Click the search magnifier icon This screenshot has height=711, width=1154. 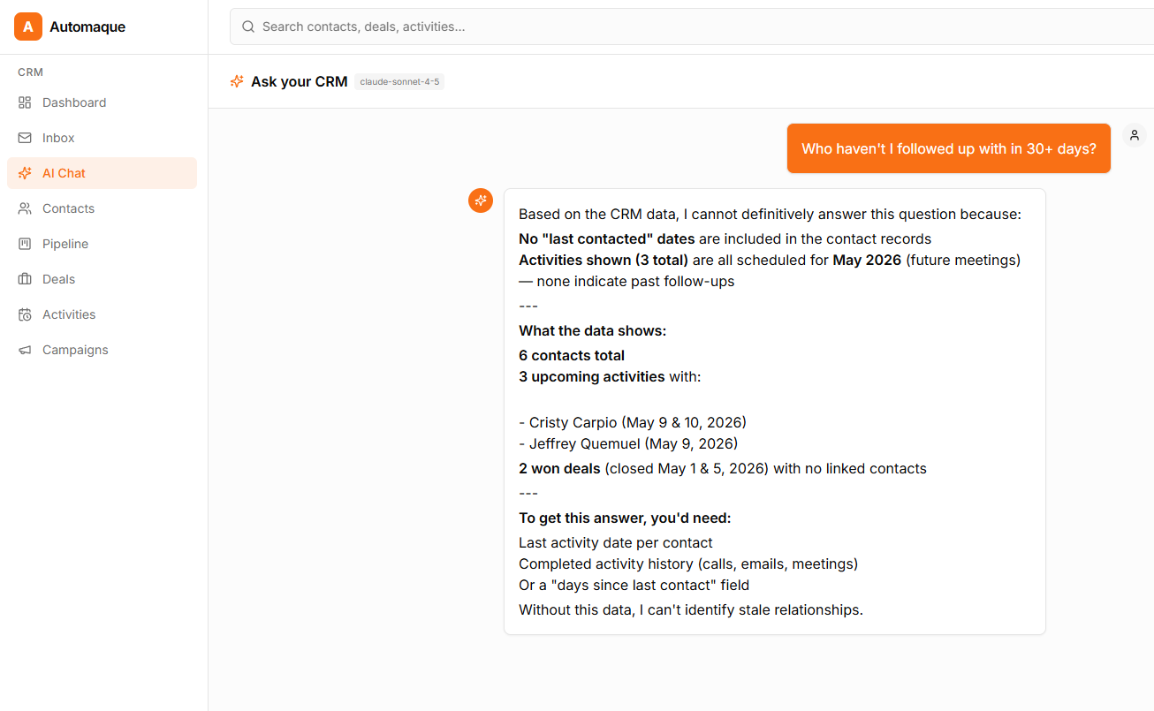pyautogui.click(x=248, y=26)
